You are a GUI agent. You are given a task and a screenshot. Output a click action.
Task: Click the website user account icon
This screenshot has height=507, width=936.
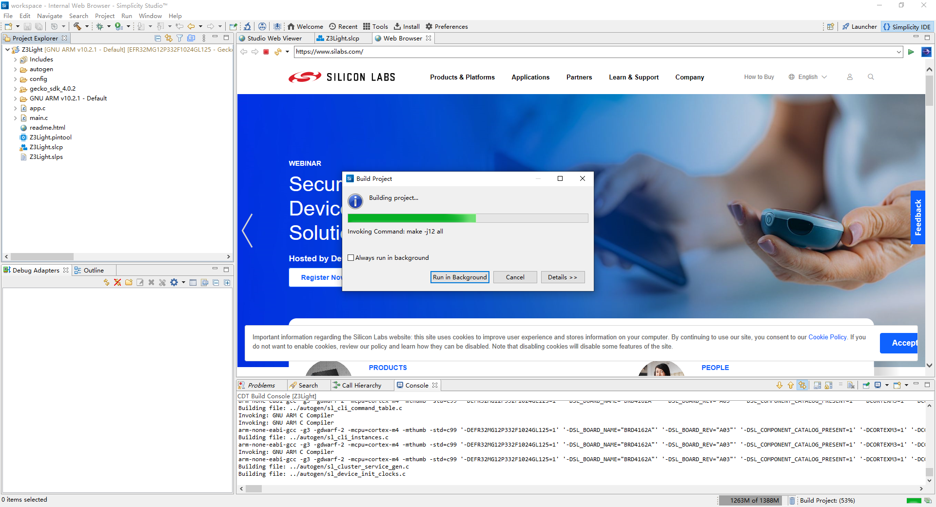tap(850, 77)
